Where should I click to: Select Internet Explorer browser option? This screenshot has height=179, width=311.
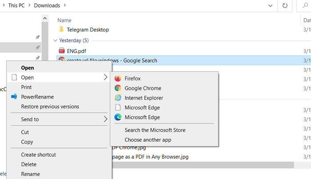tap(144, 98)
